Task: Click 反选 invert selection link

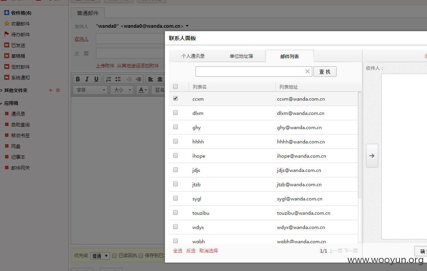Action: [x=191, y=251]
